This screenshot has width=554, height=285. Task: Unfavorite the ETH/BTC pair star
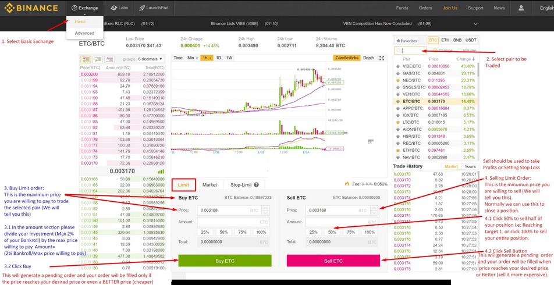pos(398,150)
